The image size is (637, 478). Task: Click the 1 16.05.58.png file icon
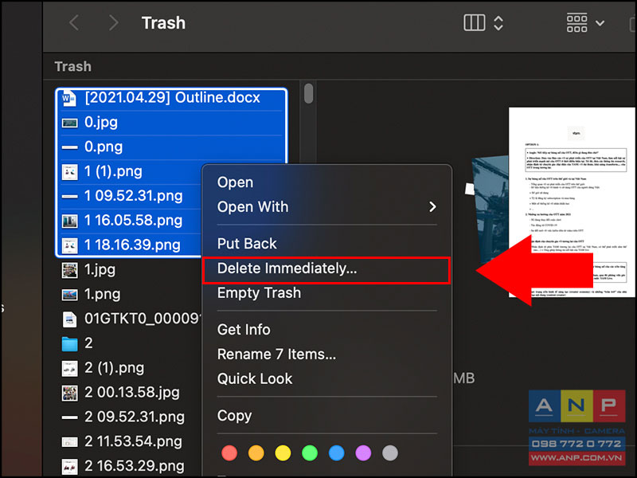point(69,221)
